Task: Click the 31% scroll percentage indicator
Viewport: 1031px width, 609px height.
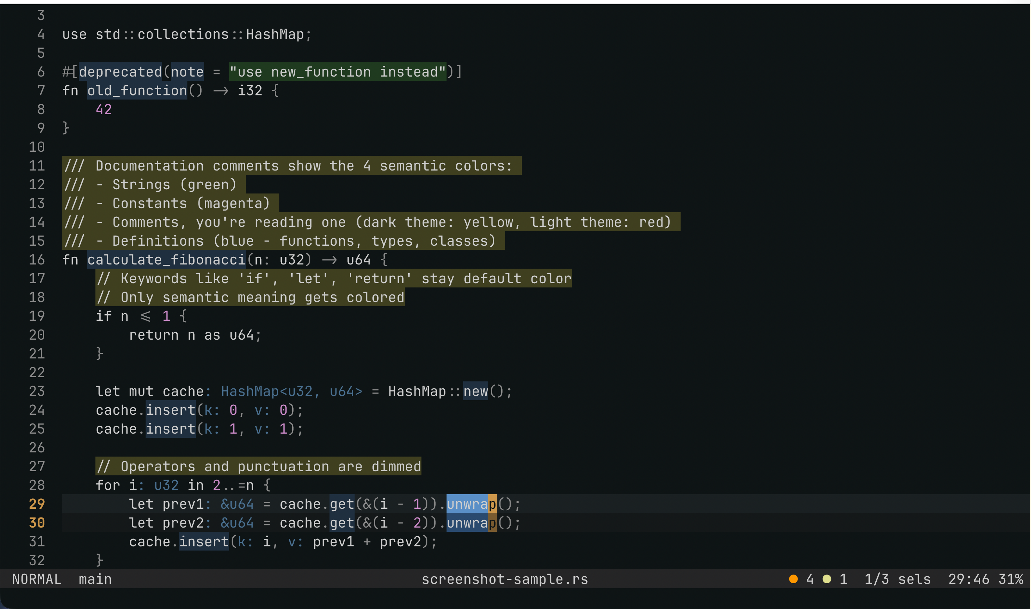Action: (1010, 579)
